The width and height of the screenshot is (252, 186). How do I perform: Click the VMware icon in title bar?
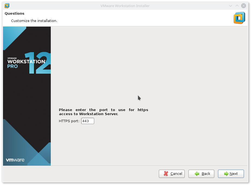(7, 6)
